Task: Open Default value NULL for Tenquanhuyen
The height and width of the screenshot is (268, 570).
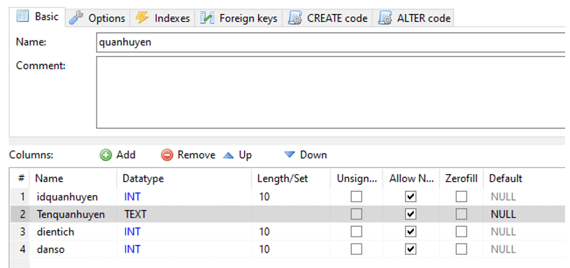Action: [x=503, y=214]
